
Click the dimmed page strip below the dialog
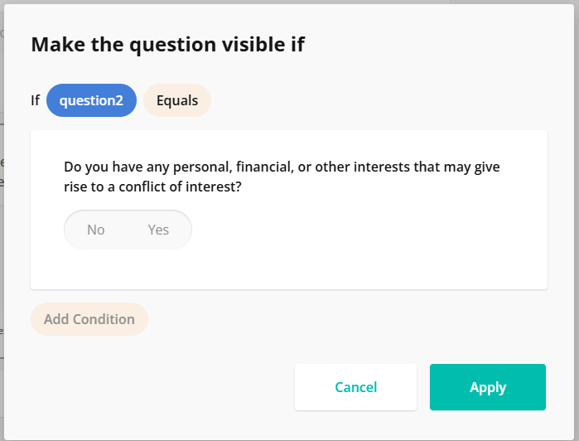click(x=290, y=439)
